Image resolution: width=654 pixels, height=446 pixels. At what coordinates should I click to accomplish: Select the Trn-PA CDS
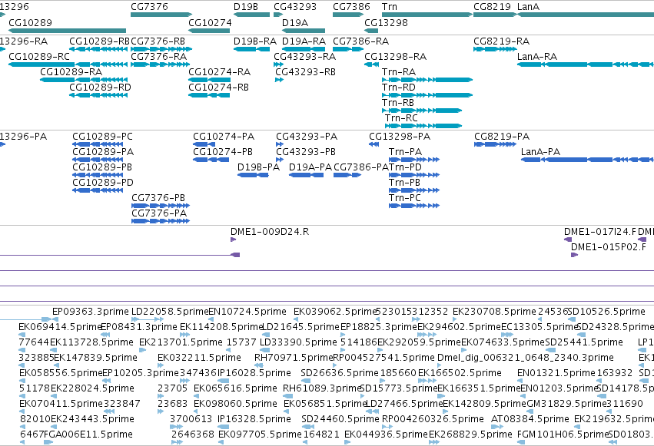pos(414,160)
